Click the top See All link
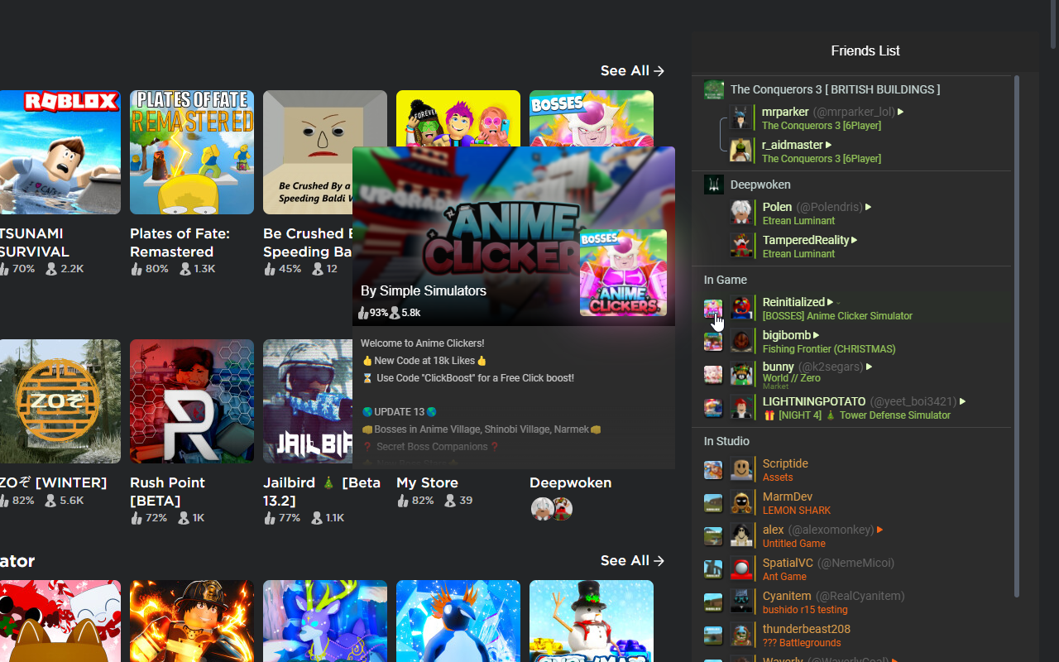The height and width of the screenshot is (662, 1059). click(x=633, y=71)
